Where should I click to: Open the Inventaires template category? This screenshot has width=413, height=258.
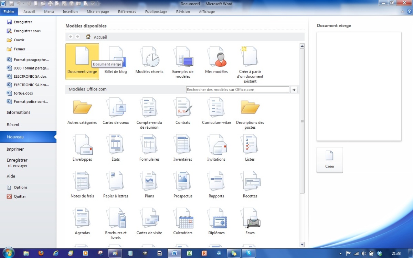pos(183,149)
